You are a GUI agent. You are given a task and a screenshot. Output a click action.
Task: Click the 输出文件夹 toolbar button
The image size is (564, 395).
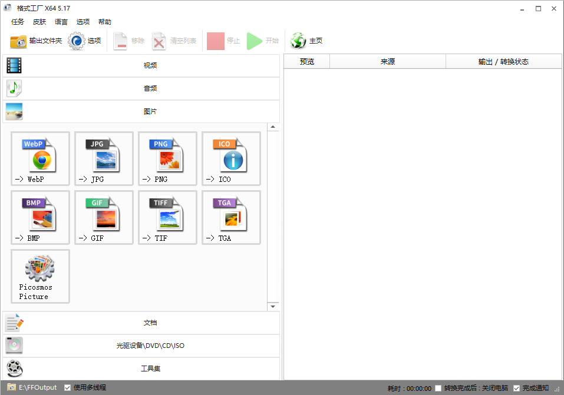pyautogui.click(x=36, y=41)
